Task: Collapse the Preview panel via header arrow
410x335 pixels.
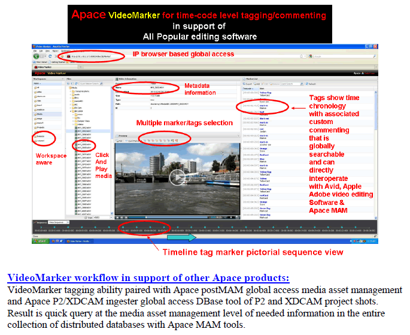Action: click(x=238, y=136)
